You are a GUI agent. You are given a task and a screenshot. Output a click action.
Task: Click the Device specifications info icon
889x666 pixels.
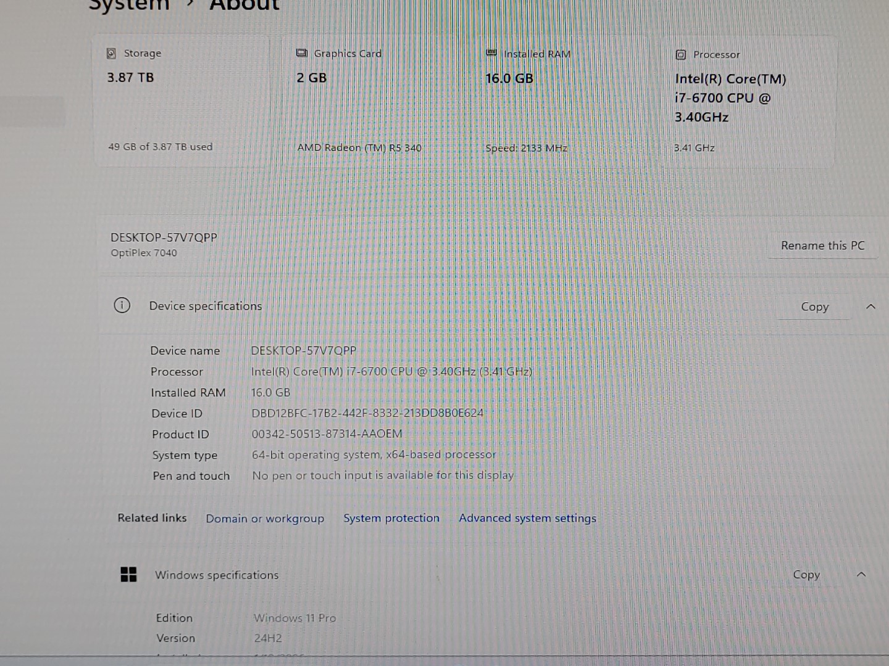[122, 306]
